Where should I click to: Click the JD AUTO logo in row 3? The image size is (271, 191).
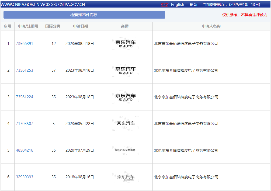point(125,97)
